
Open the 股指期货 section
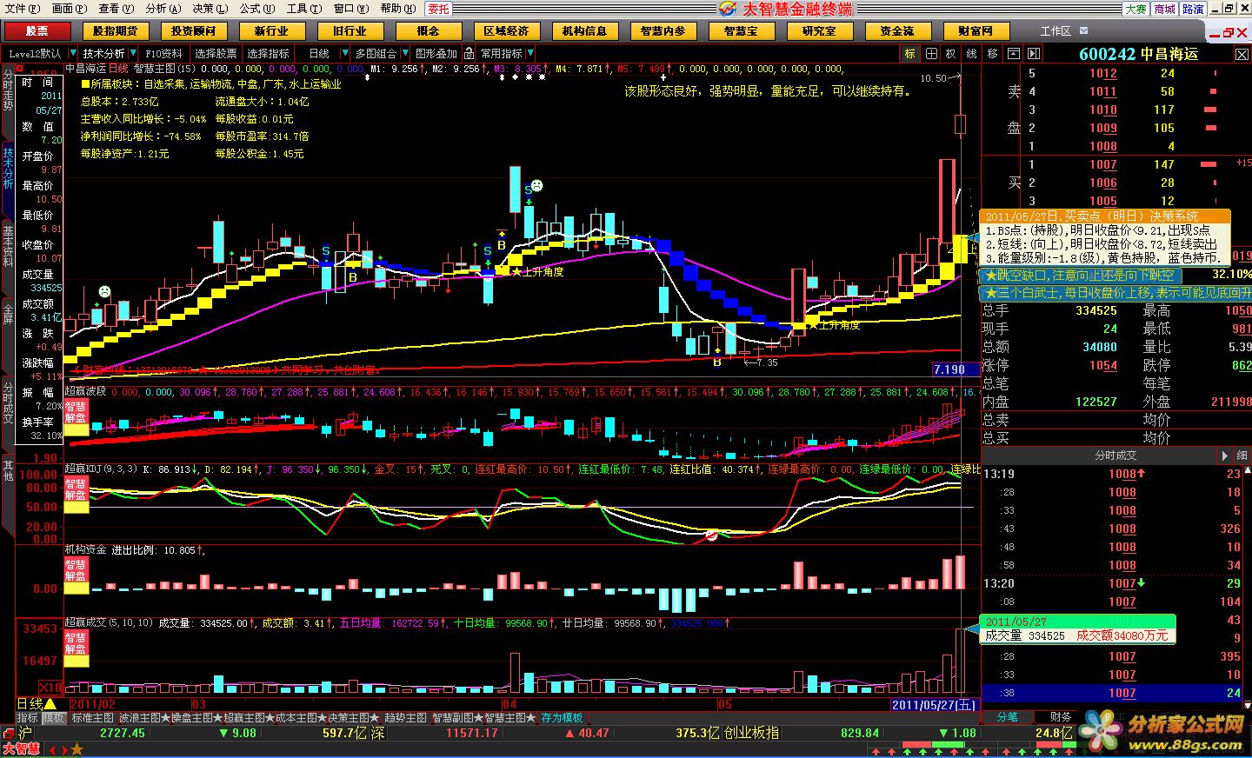(x=115, y=30)
